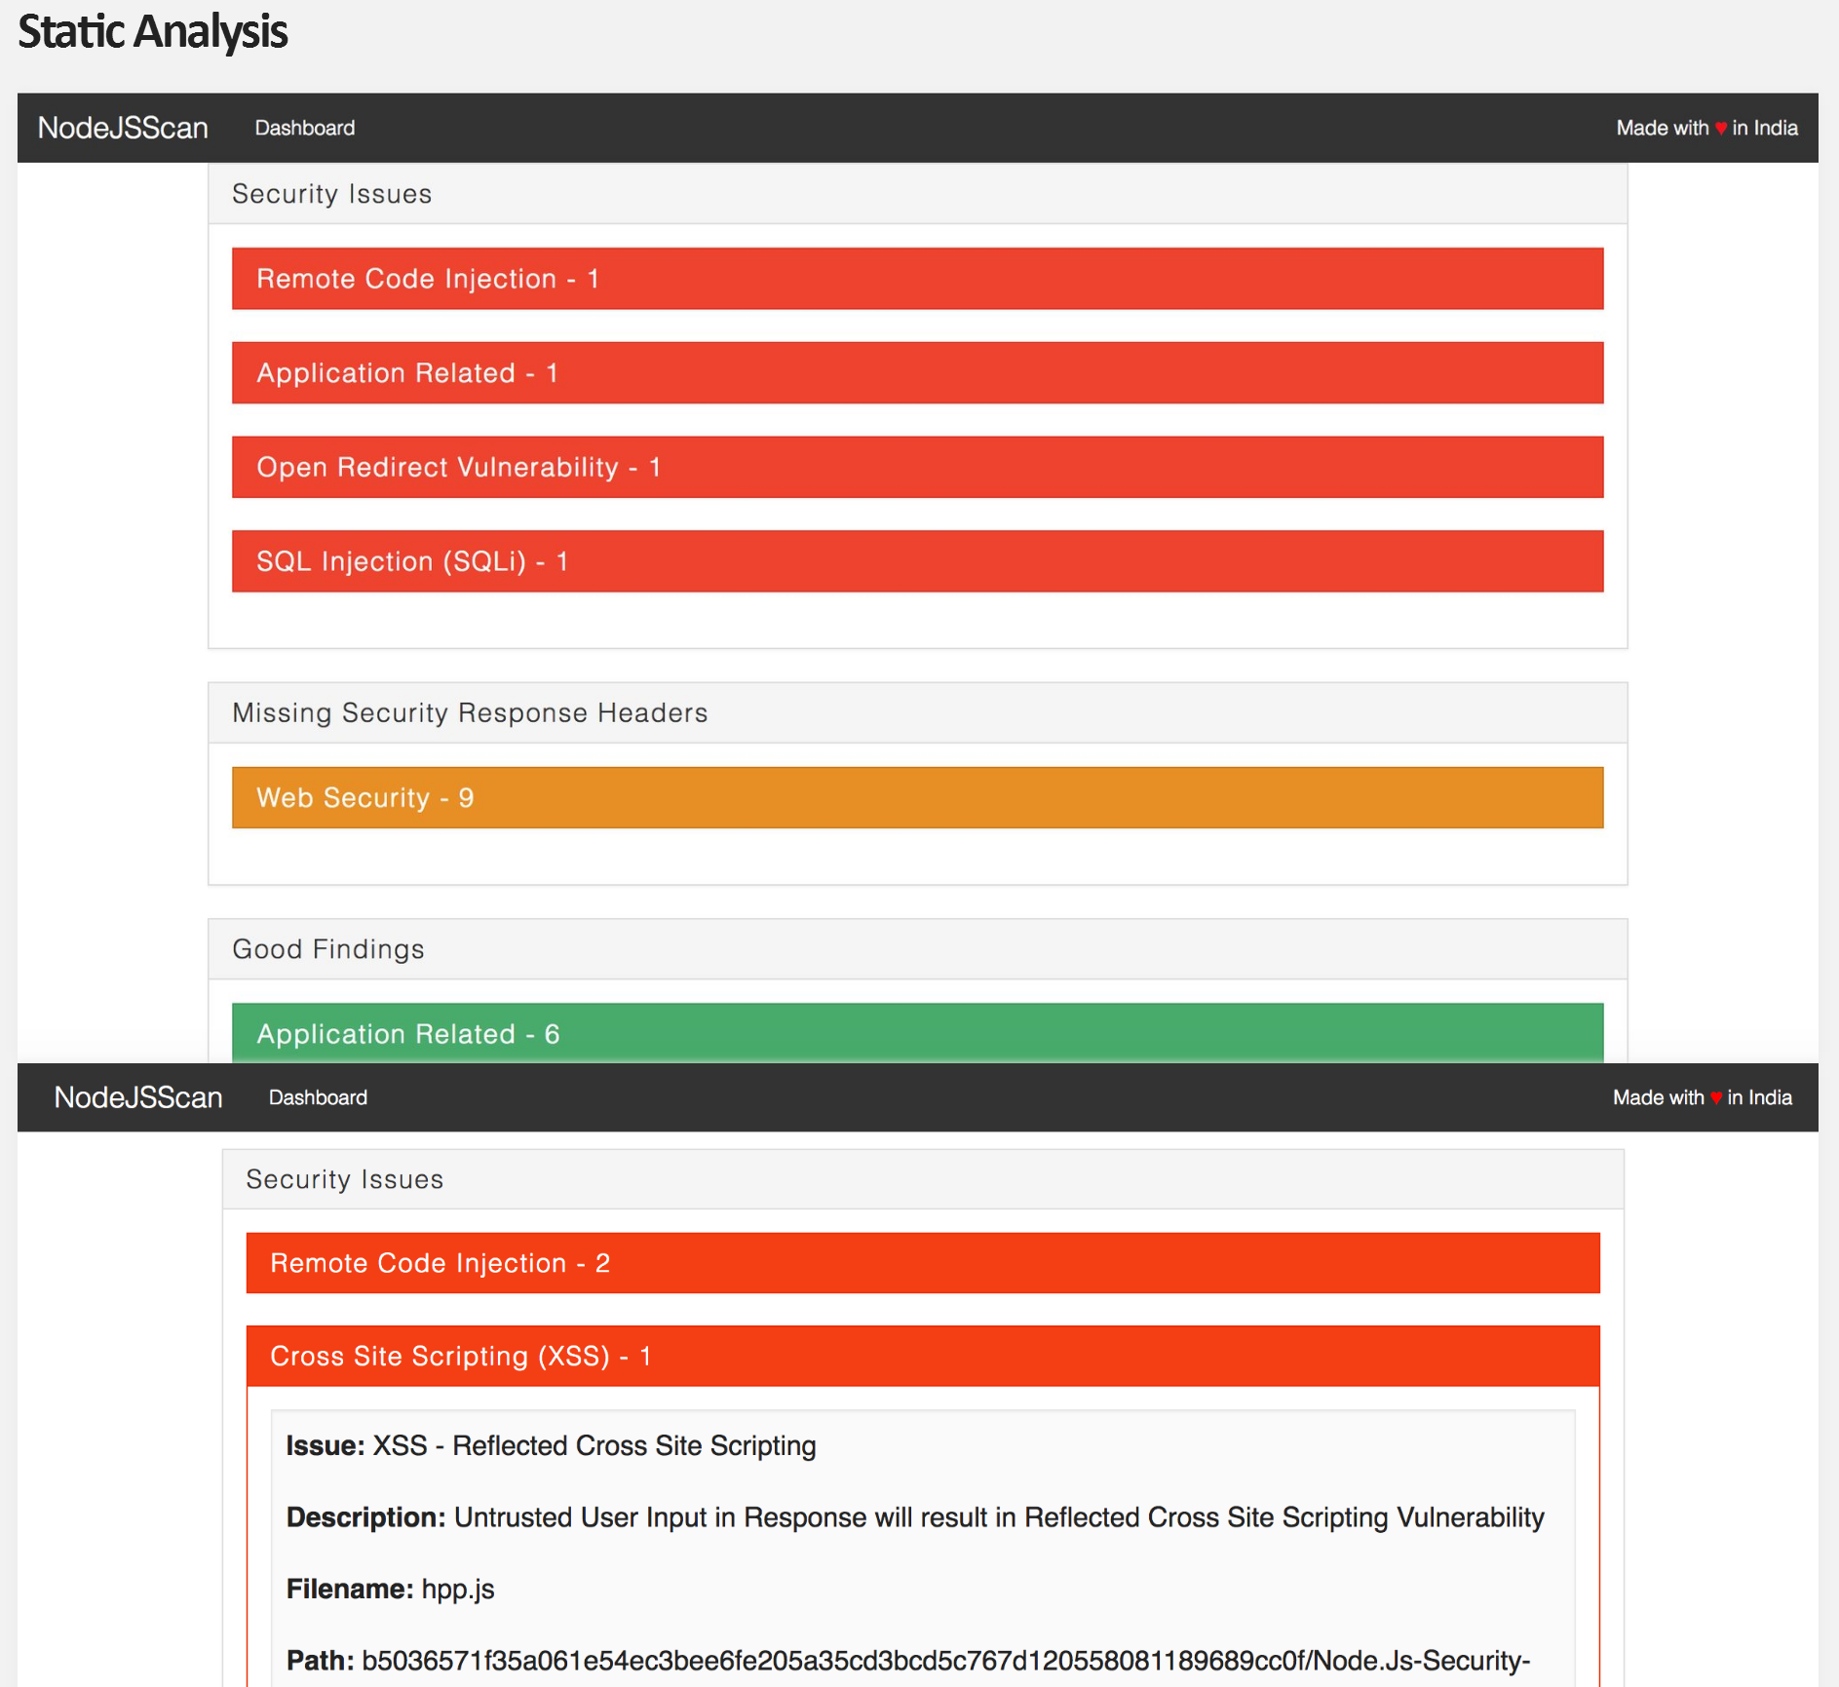Screen dimensions: 1839x1687
Task: Select the Description line about Untrusted User Input
Action: click(x=915, y=1517)
